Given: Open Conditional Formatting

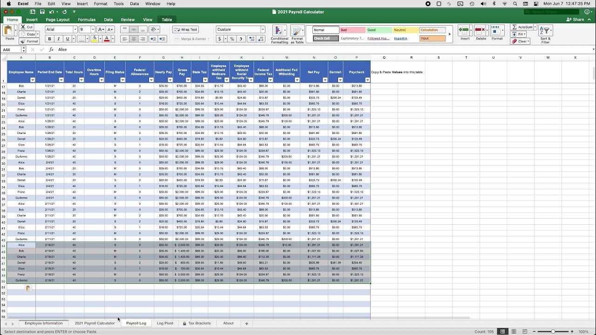Looking at the screenshot, I should tap(280, 35).
